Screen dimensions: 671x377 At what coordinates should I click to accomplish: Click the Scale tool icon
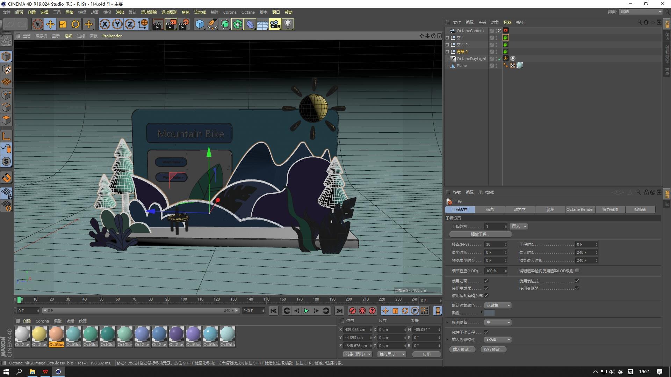coord(63,24)
